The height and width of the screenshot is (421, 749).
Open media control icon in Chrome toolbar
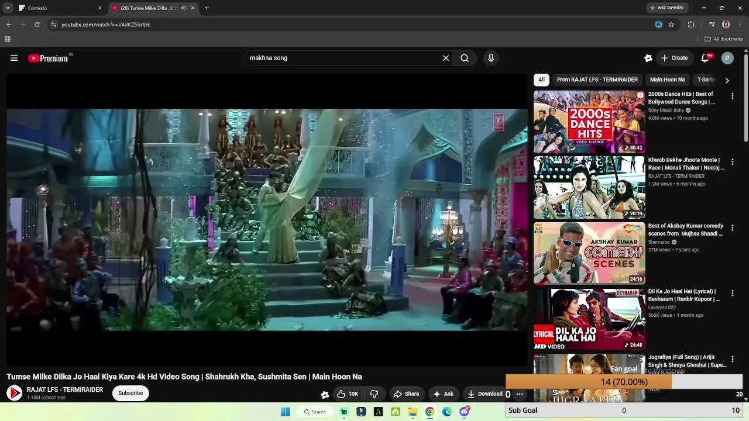[712, 25]
